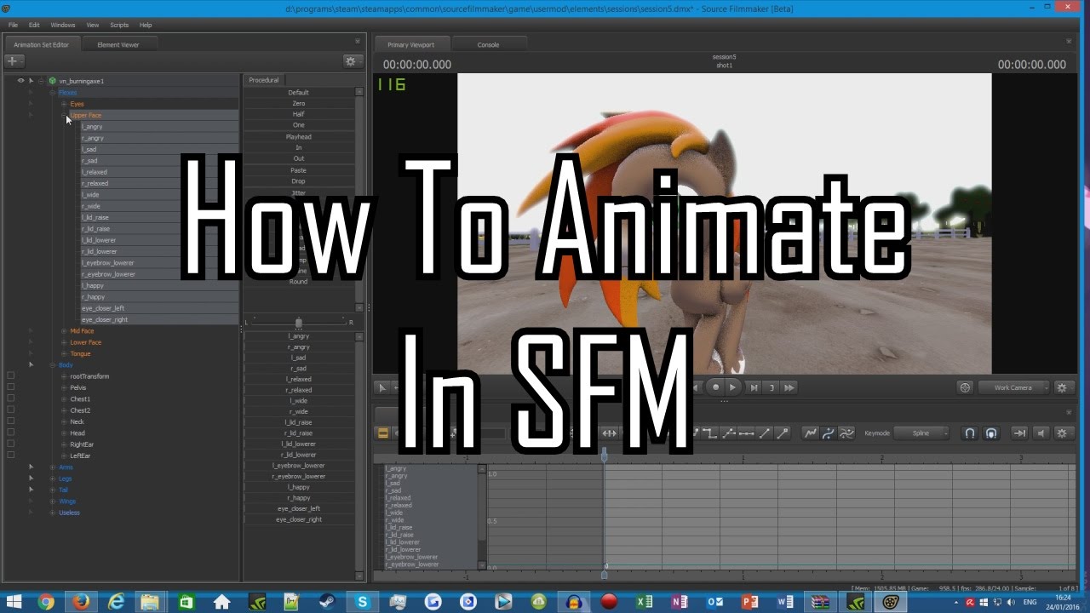The image size is (1090, 613).
Task: Click the timeline playhead marker
Action: [605, 456]
